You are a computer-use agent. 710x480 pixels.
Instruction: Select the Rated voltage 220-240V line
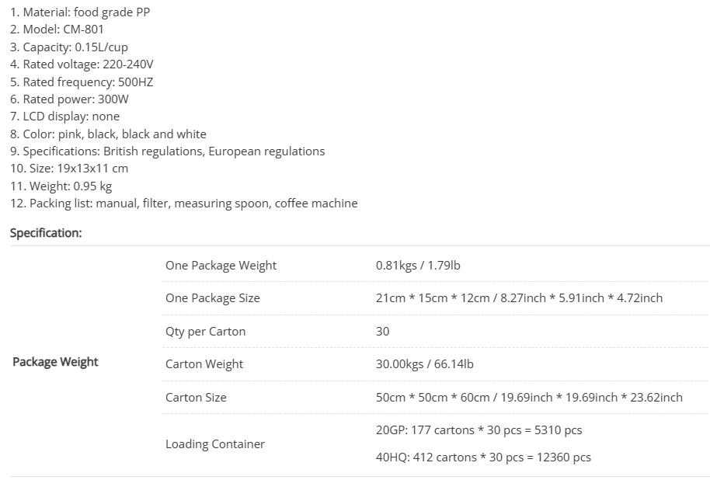[82, 64]
